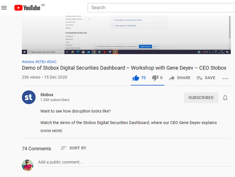Open the #DAIC hashtag link

point(52,62)
